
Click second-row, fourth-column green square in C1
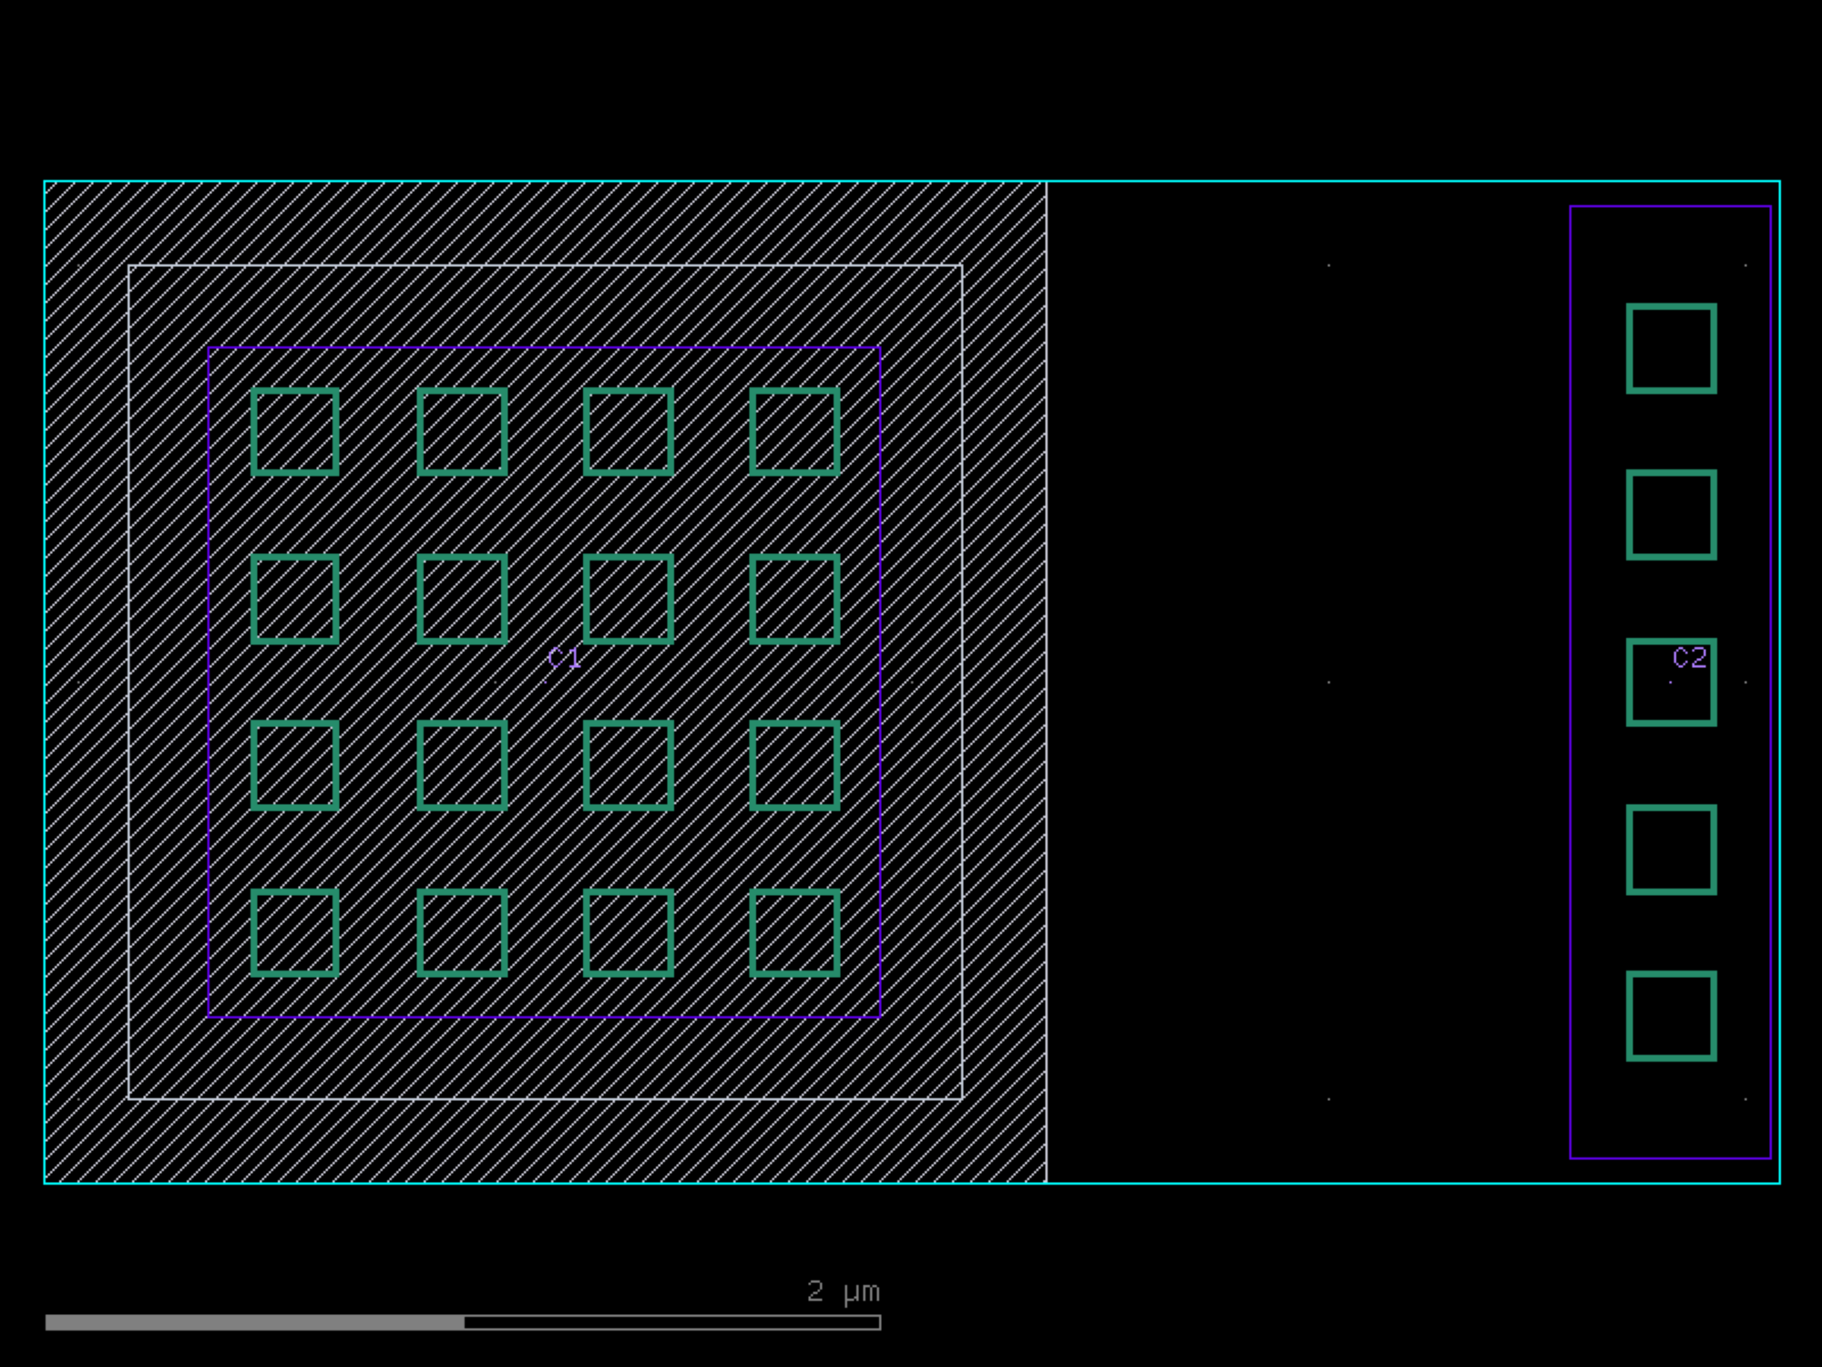[794, 599]
